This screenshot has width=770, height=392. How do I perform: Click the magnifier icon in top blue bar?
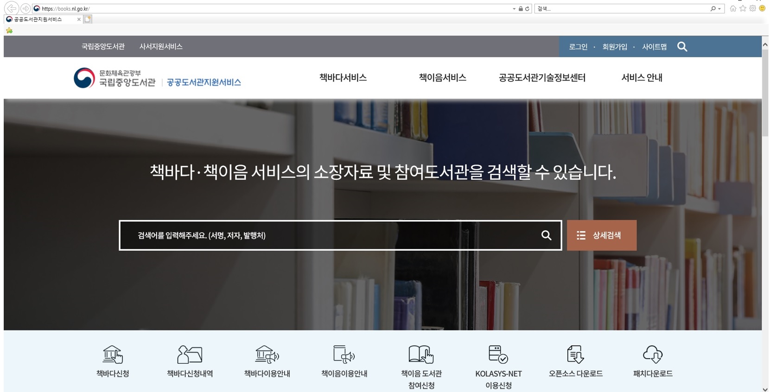(x=682, y=47)
